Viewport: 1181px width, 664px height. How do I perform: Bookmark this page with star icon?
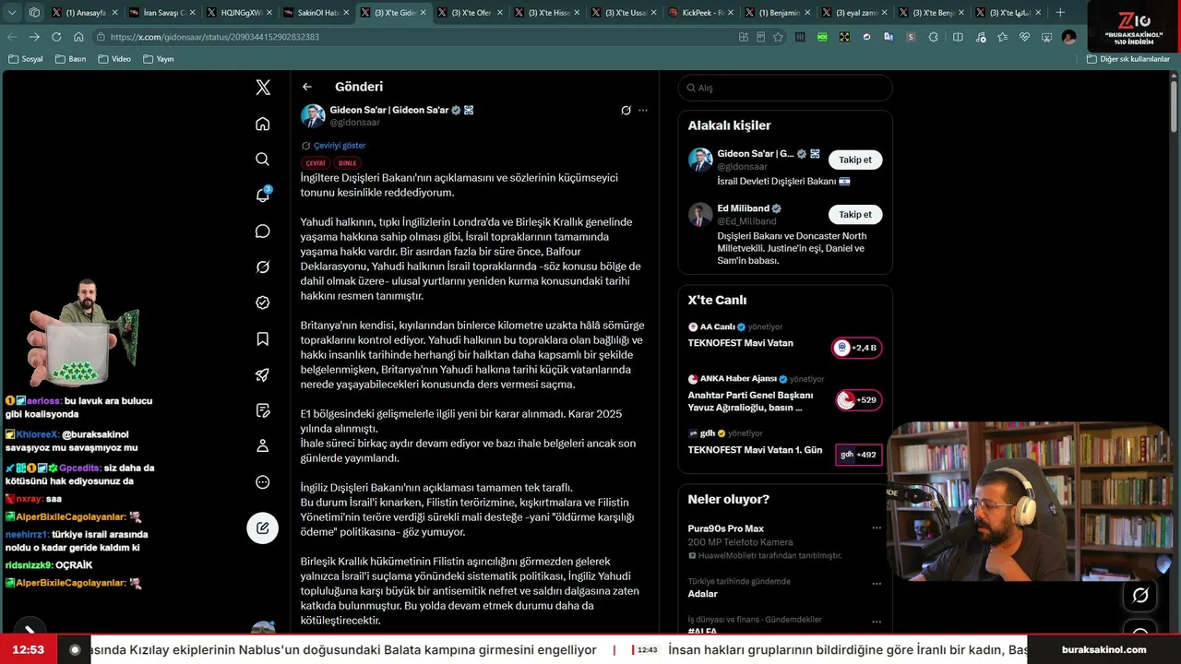778,37
